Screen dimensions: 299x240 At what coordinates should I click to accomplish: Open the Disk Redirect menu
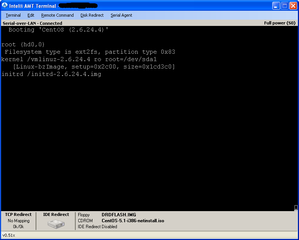[x=92, y=15]
